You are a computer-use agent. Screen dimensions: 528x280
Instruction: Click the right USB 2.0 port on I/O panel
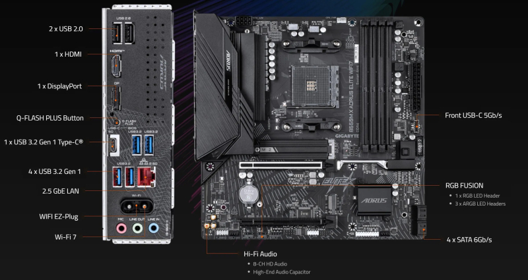(x=129, y=33)
